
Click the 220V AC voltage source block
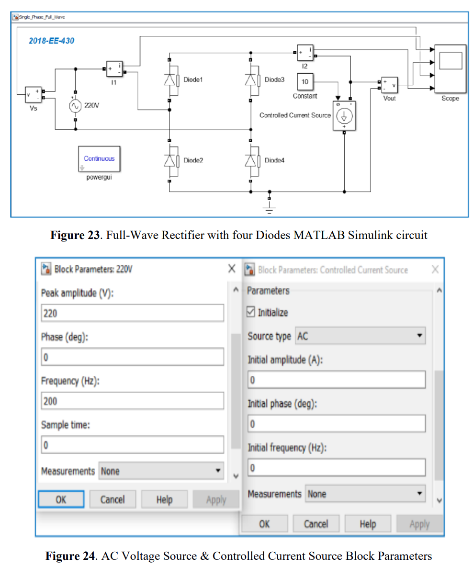(x=75, y=105)
